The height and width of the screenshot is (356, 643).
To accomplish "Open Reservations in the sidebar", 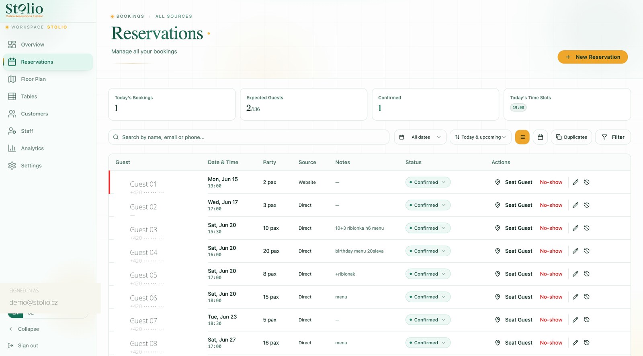I will pos(48,62).
